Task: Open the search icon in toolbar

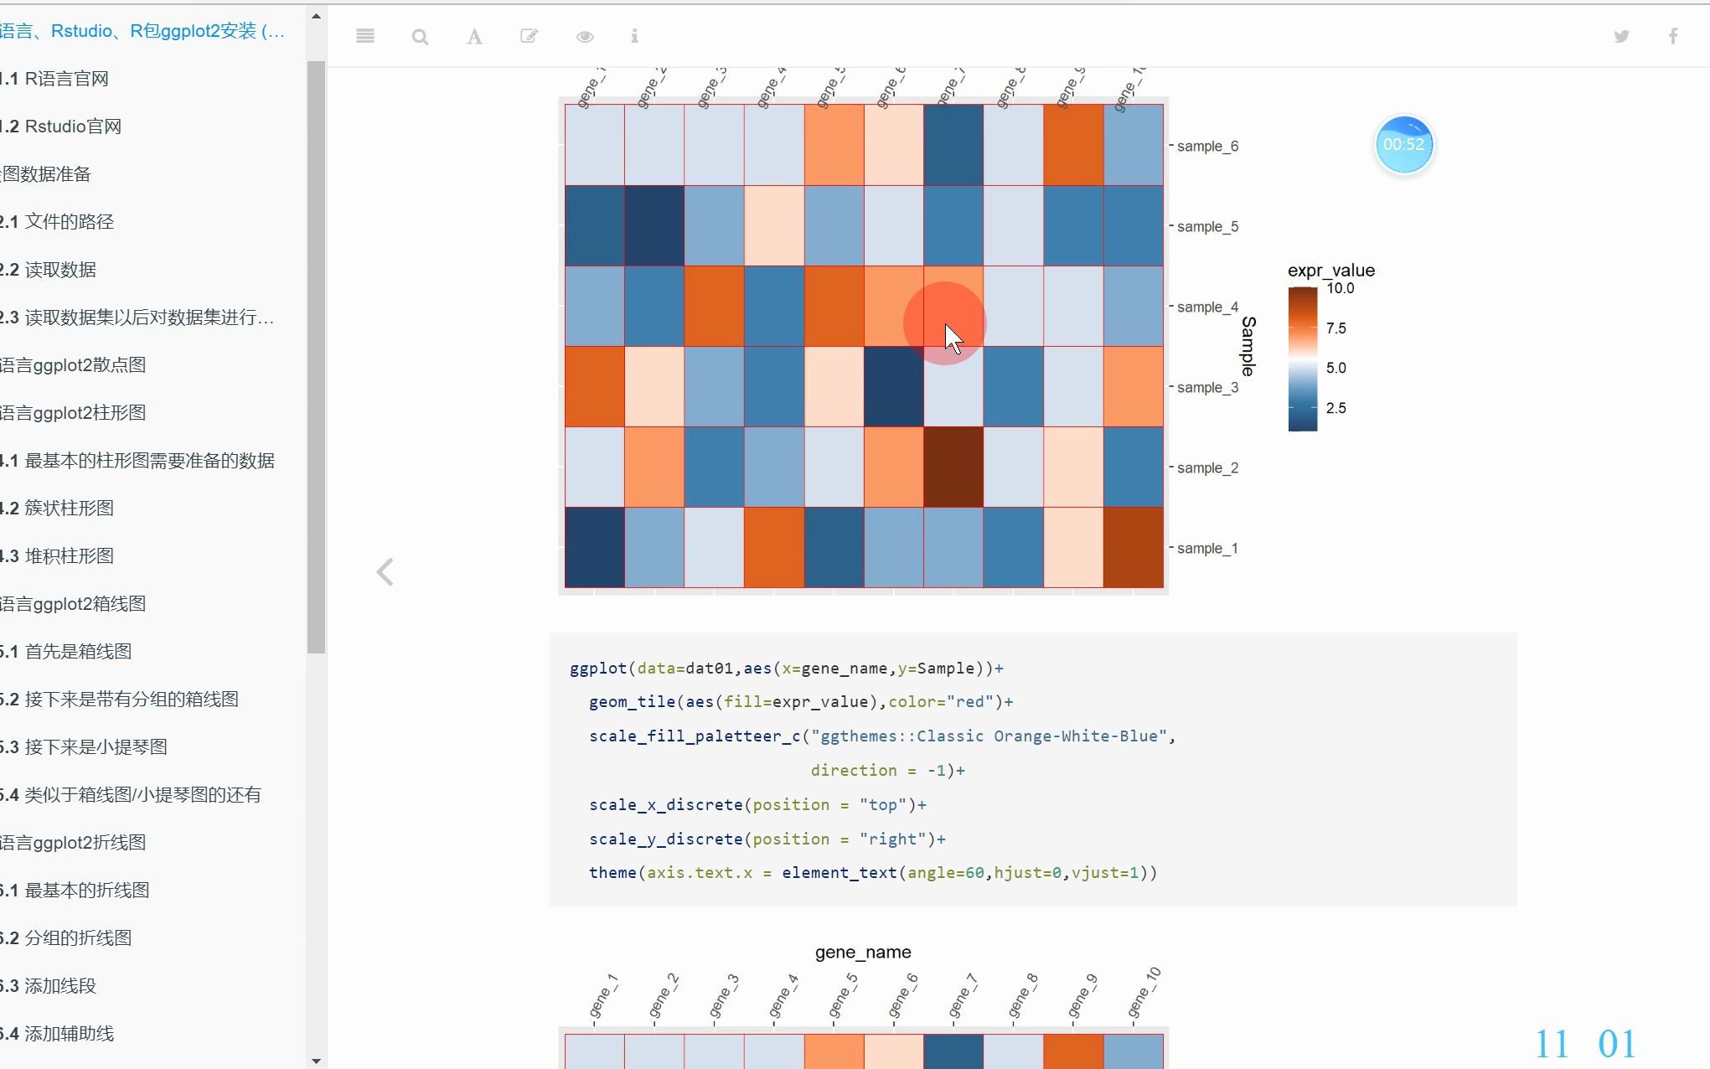Action: 420,37
